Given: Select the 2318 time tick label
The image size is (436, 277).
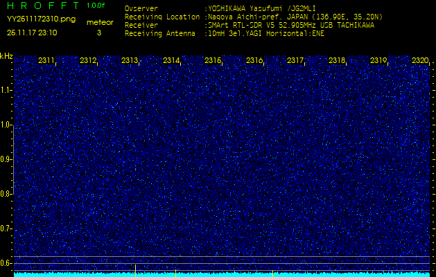Looking at the screenshot, I should [337, 61].
